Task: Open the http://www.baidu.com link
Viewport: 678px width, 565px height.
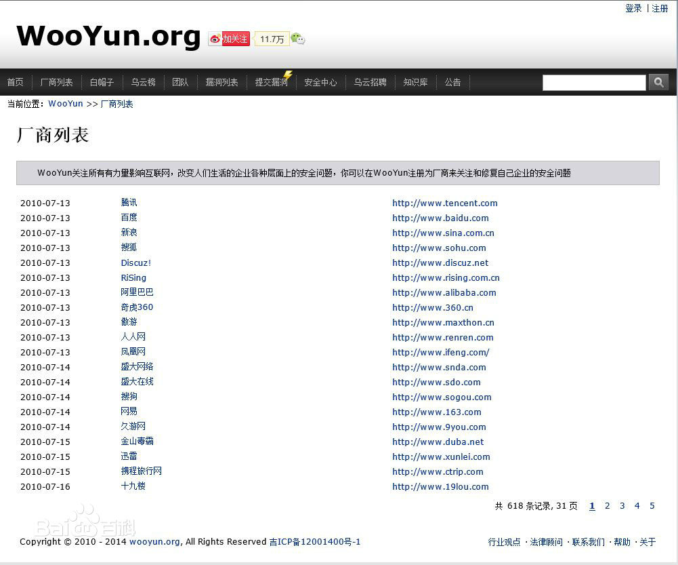Action: 440,218
